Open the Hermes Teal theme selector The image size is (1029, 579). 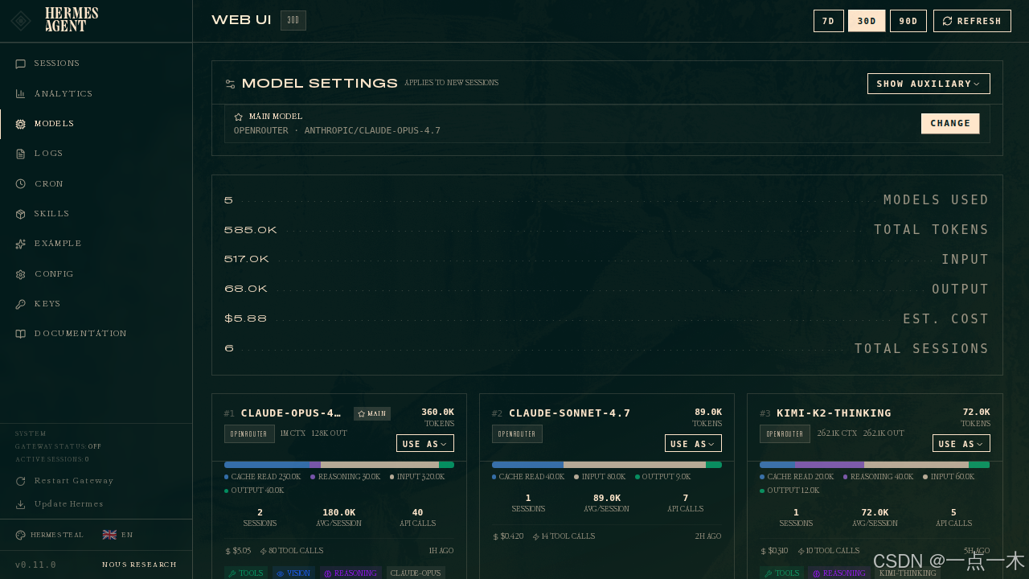point(50,535)
